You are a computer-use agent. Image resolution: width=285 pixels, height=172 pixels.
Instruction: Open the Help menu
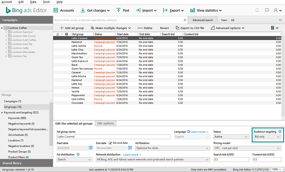tap(59, 2)
